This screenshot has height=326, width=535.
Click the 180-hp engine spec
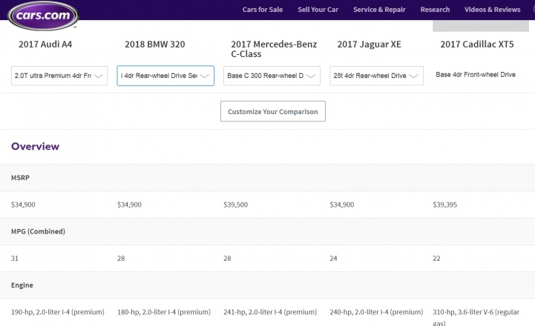coord(164,312)
